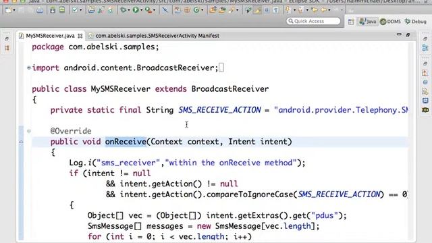Click the New Java Class icon
Screen dimensions: 432x243
tap(196, 10)
